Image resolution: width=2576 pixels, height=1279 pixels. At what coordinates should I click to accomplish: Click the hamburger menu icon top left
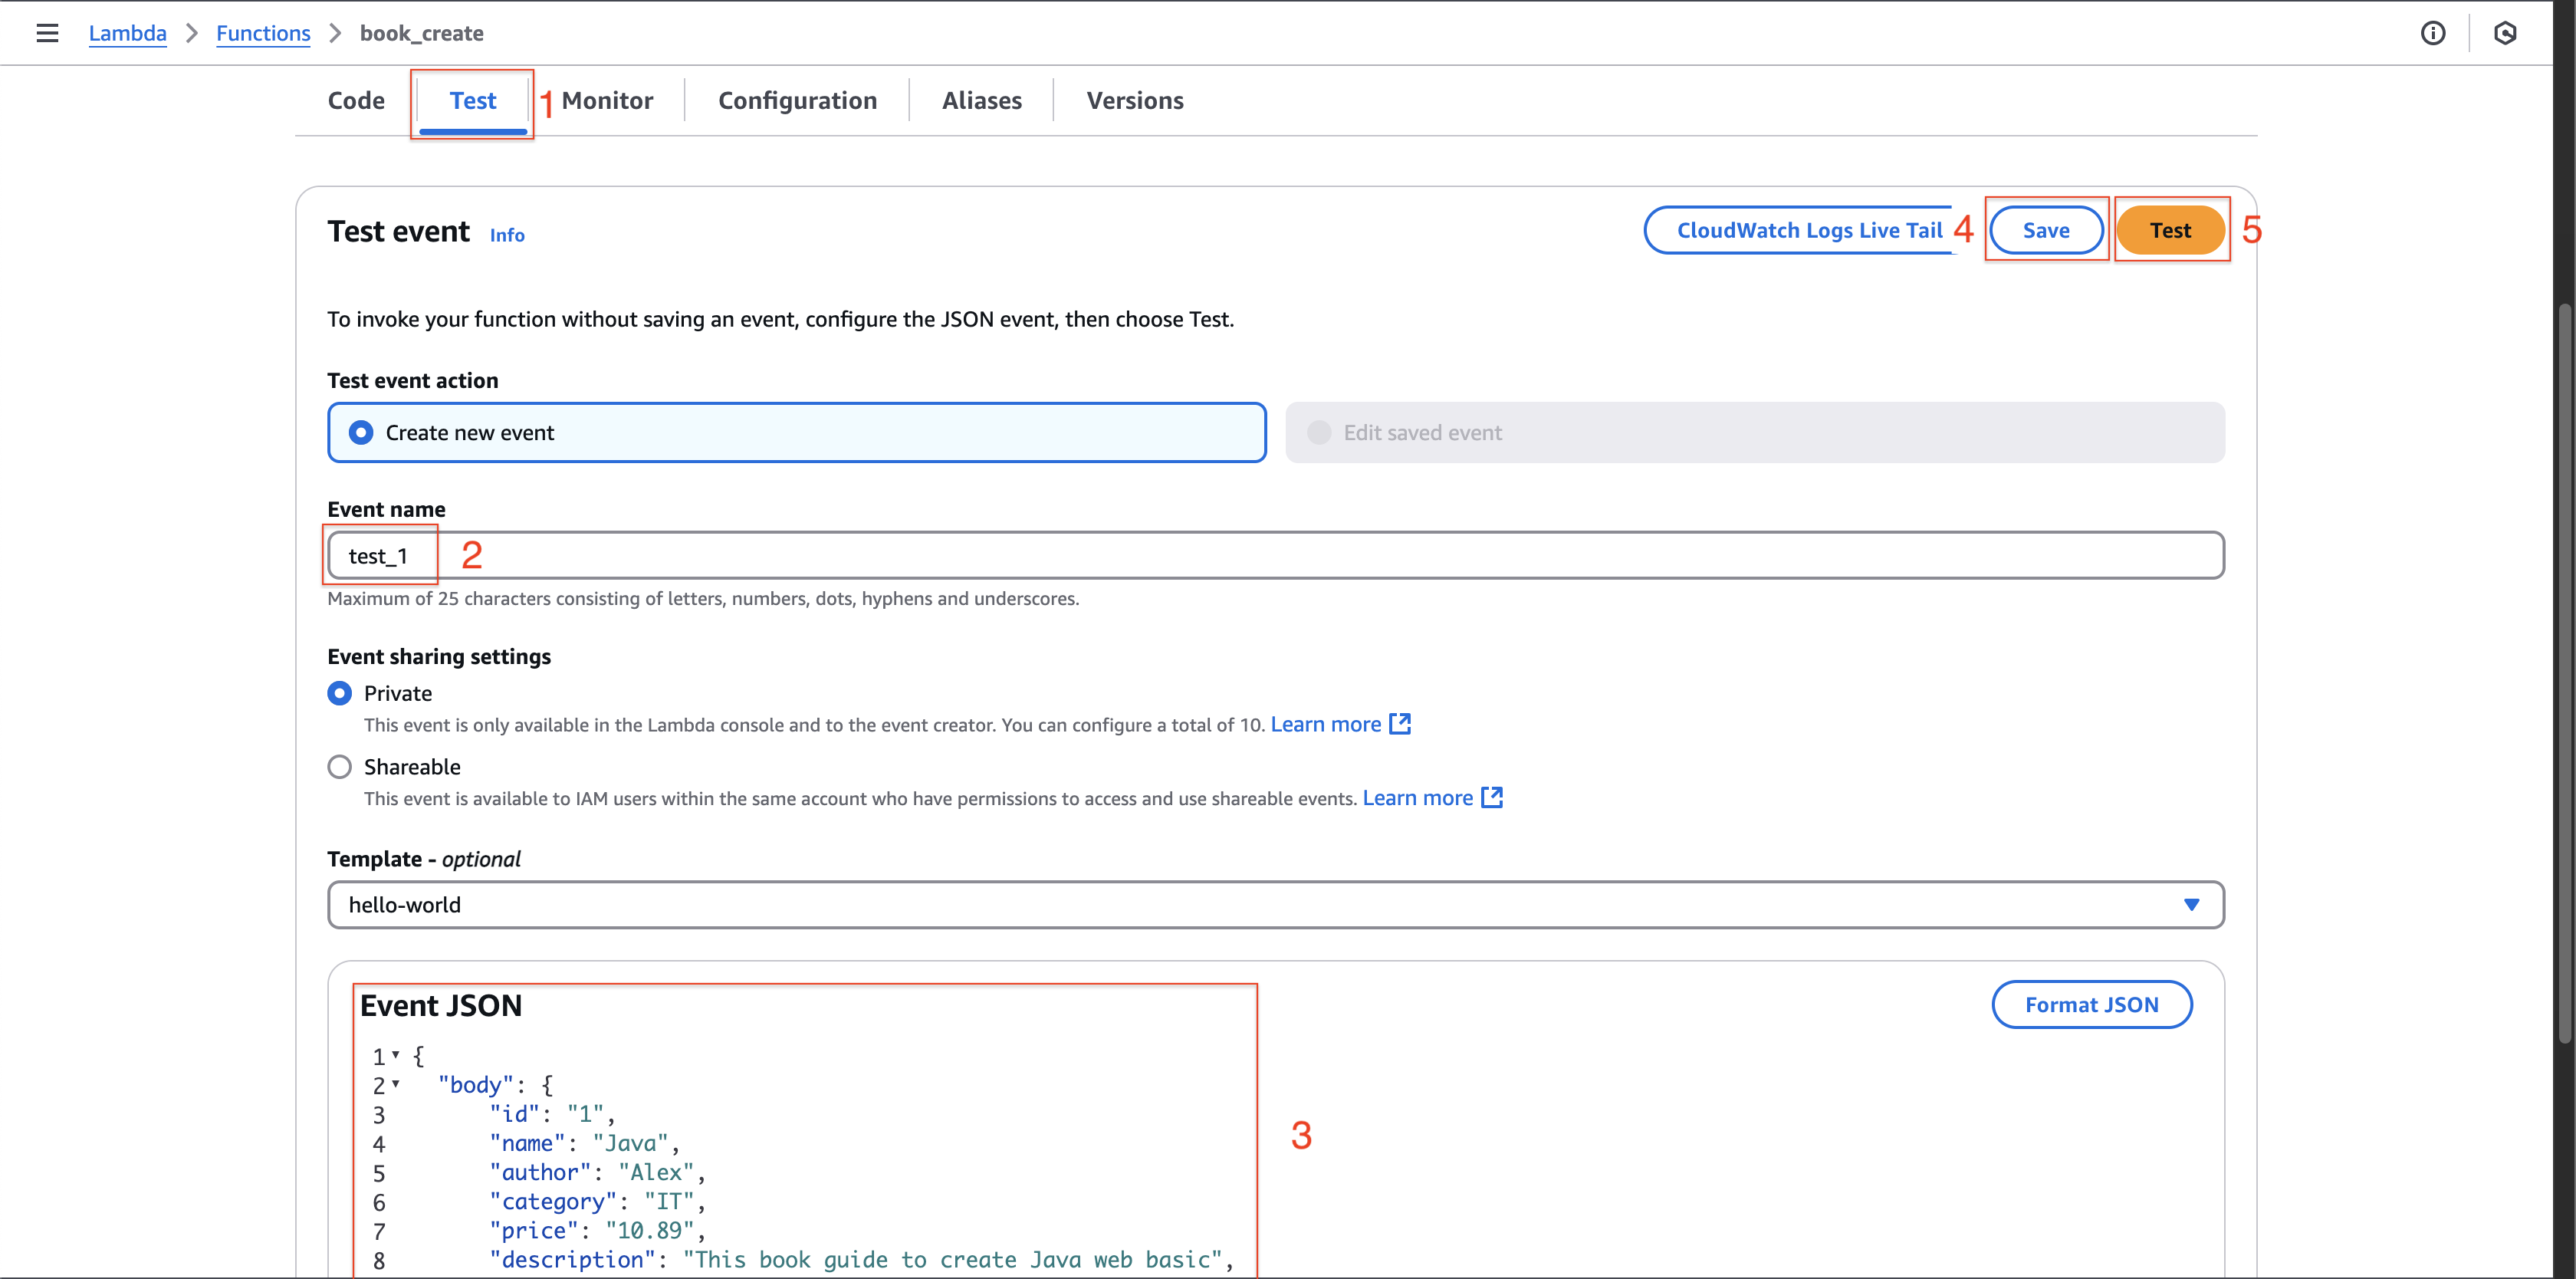pyautogui.click(x=48, y=33)
